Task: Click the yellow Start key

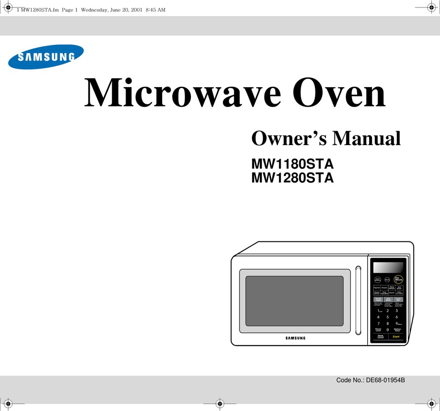Action: tap(396, 336)
